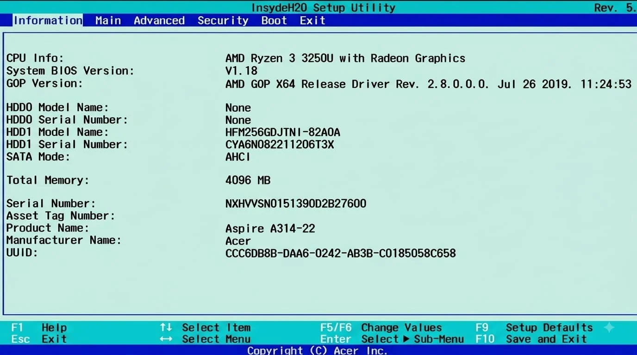The image size is (637, 355).
Task: Select the Information tab
Action: tap(48, 20)
